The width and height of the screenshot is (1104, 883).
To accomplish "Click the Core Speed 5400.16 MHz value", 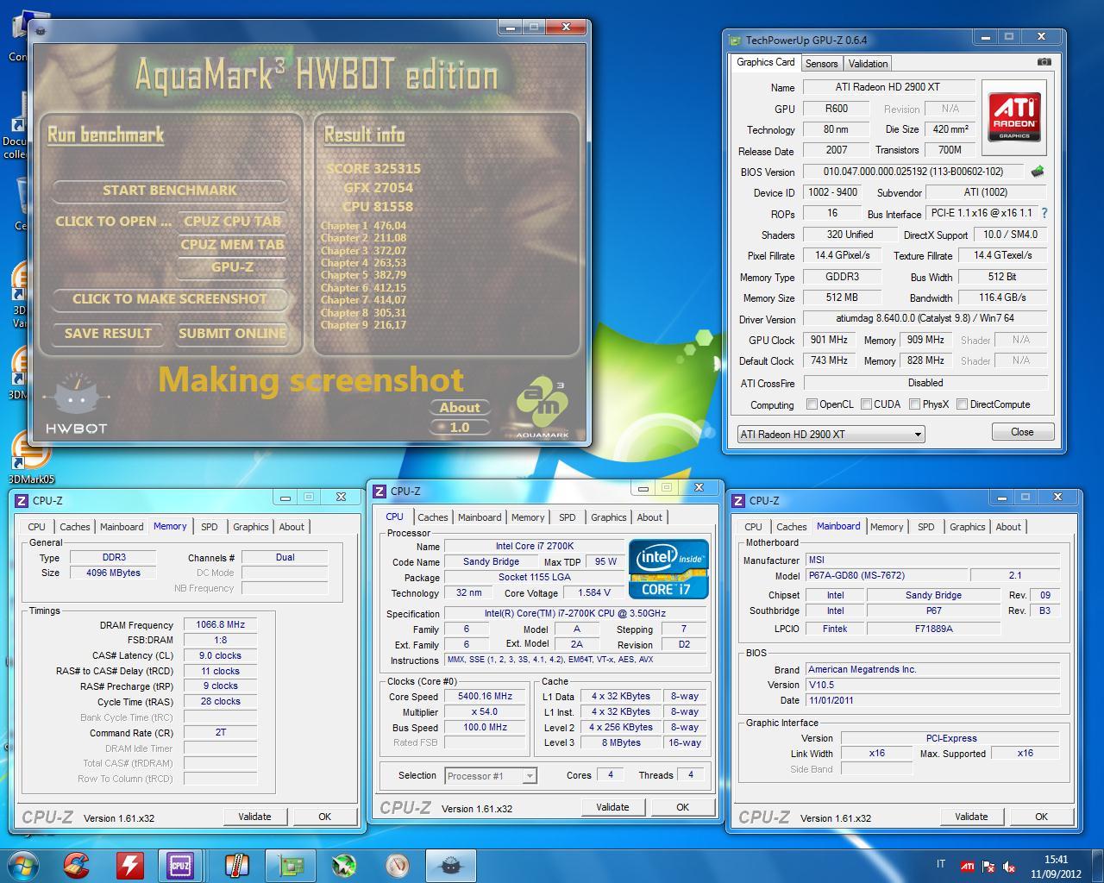I will pos(485,696).
